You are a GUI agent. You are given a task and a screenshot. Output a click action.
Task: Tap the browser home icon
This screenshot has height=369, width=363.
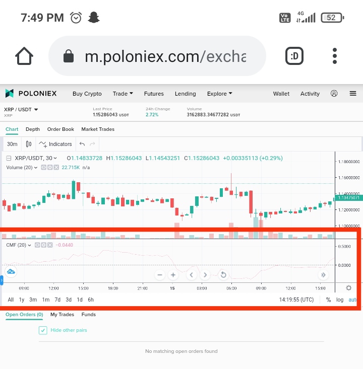[24, 56]
